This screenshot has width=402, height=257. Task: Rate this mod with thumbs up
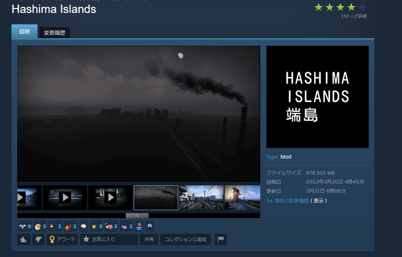point(24,239)
